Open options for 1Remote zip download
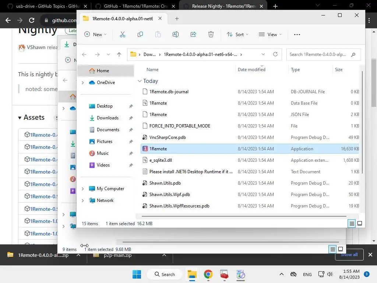Viewport: 377px width, 283px height. (x=78, y=255)
